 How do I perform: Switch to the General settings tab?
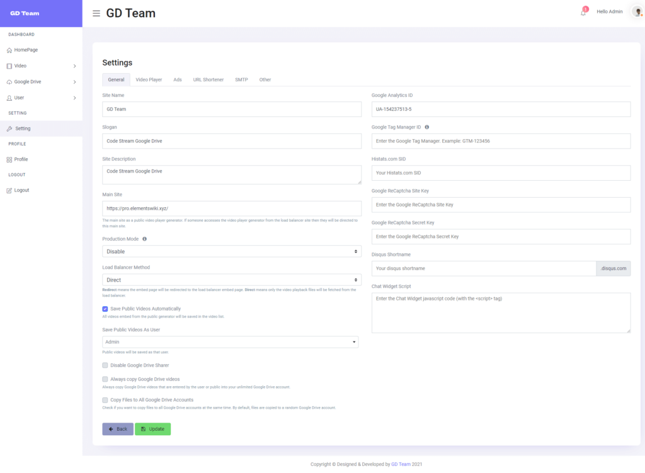pos(116,80)
